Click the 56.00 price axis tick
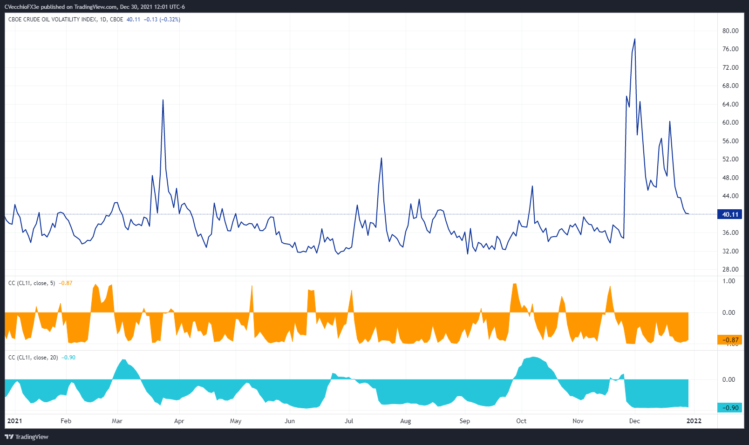The height and width of the screenshot is (445, 749). pos(730,141)
